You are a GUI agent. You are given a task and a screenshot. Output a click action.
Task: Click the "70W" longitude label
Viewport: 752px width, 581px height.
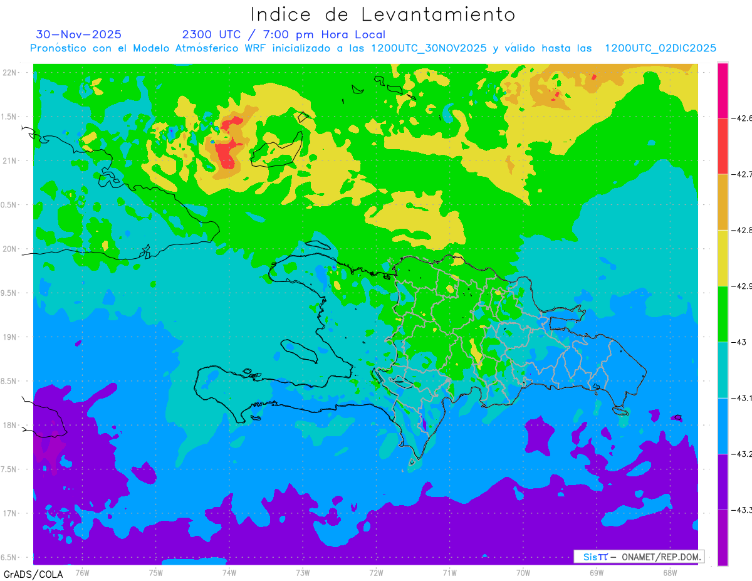(523, 572)
